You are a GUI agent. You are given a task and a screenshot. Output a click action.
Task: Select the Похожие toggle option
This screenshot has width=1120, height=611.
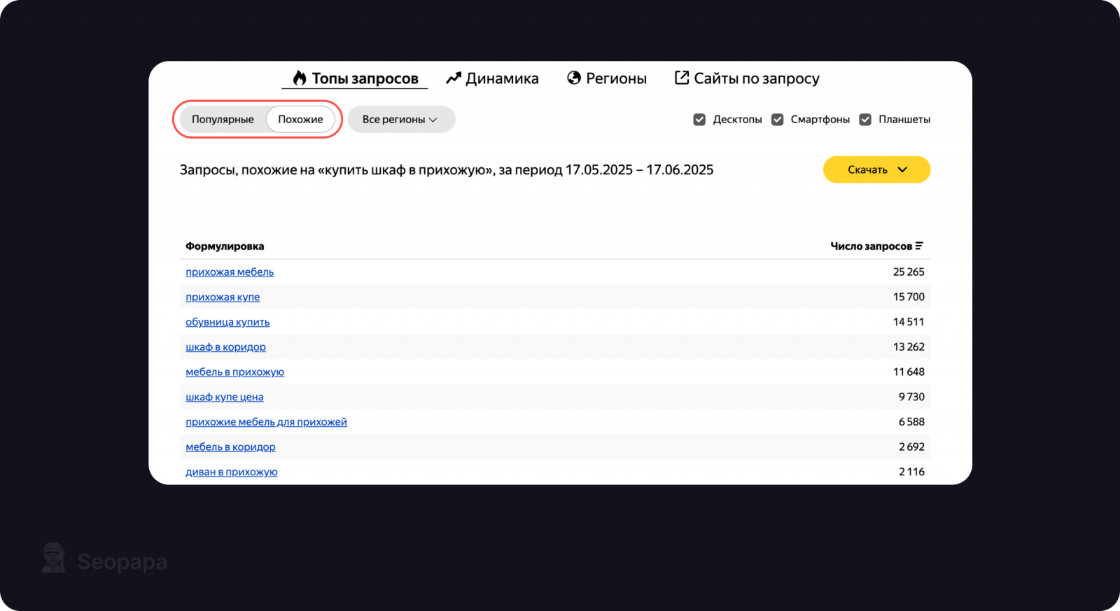(300, 120)
